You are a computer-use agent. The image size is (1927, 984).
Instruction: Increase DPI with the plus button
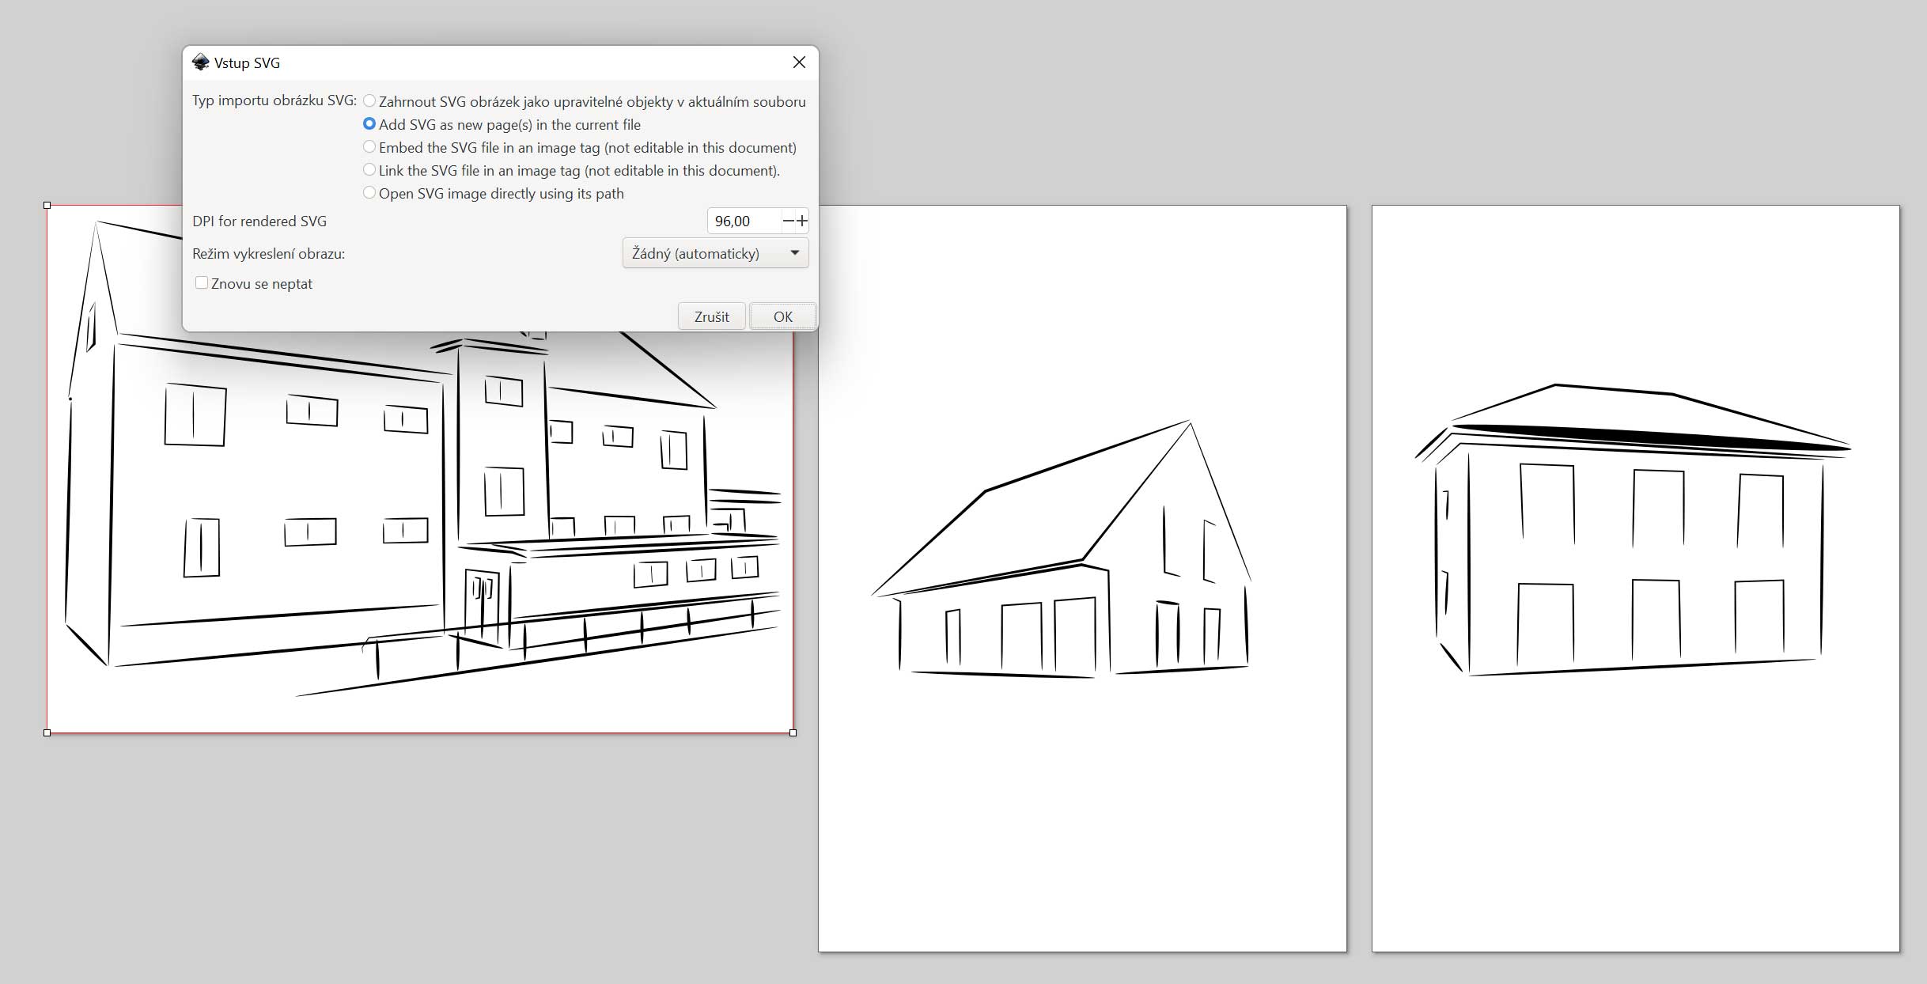click(x=802, y=221)
